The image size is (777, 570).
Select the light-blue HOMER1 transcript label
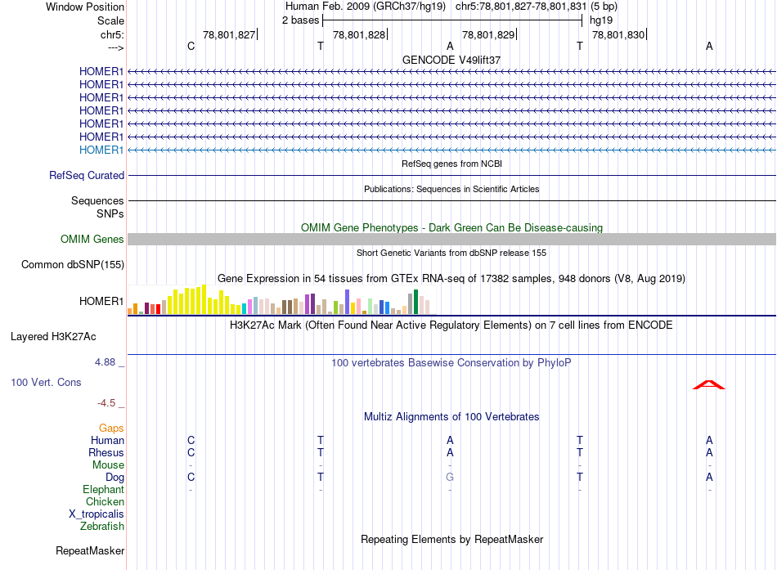[101, 150]
